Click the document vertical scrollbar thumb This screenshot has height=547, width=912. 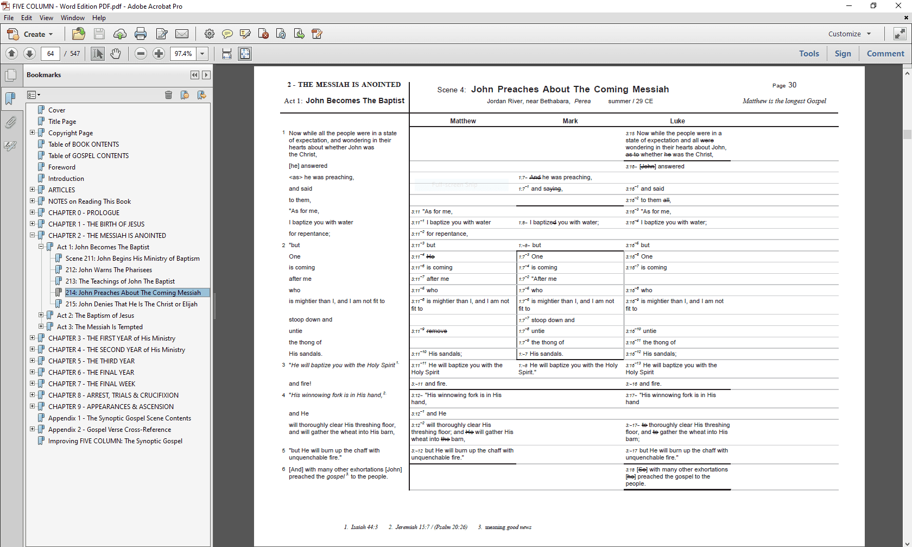point(907,134)
